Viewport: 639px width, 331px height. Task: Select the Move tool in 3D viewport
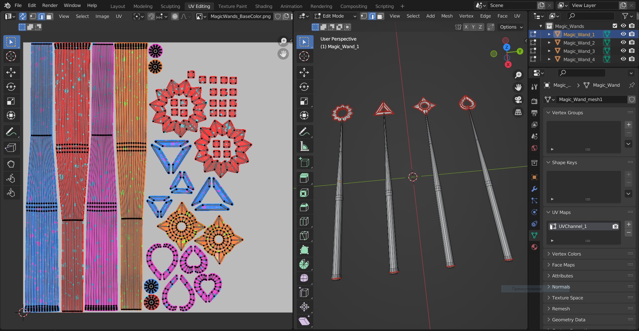tap(304, 72)
